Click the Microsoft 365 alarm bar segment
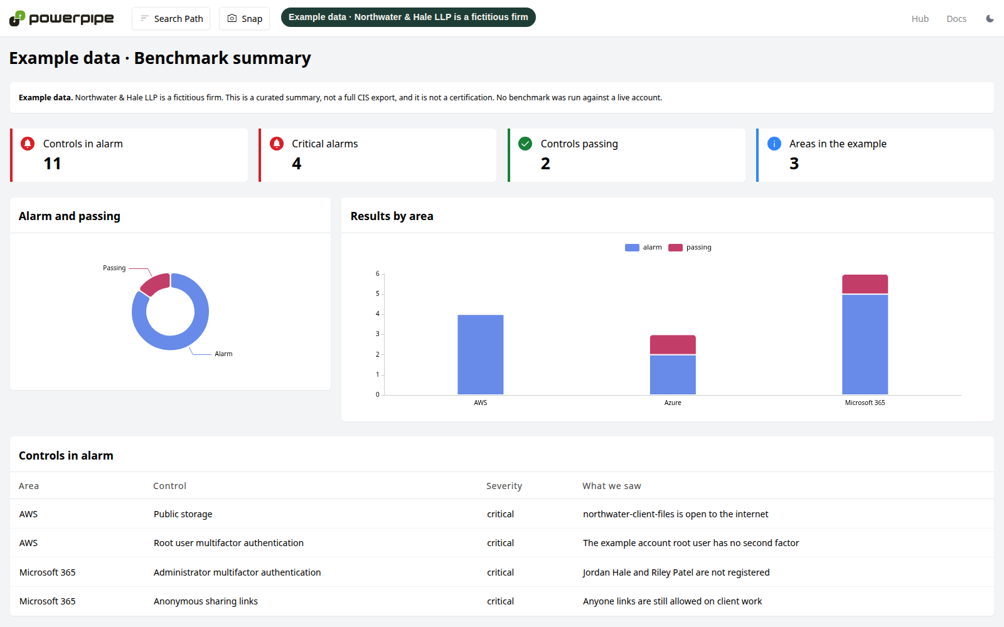This screenshot has height=627, width=1004. click(x=865, y=344)
